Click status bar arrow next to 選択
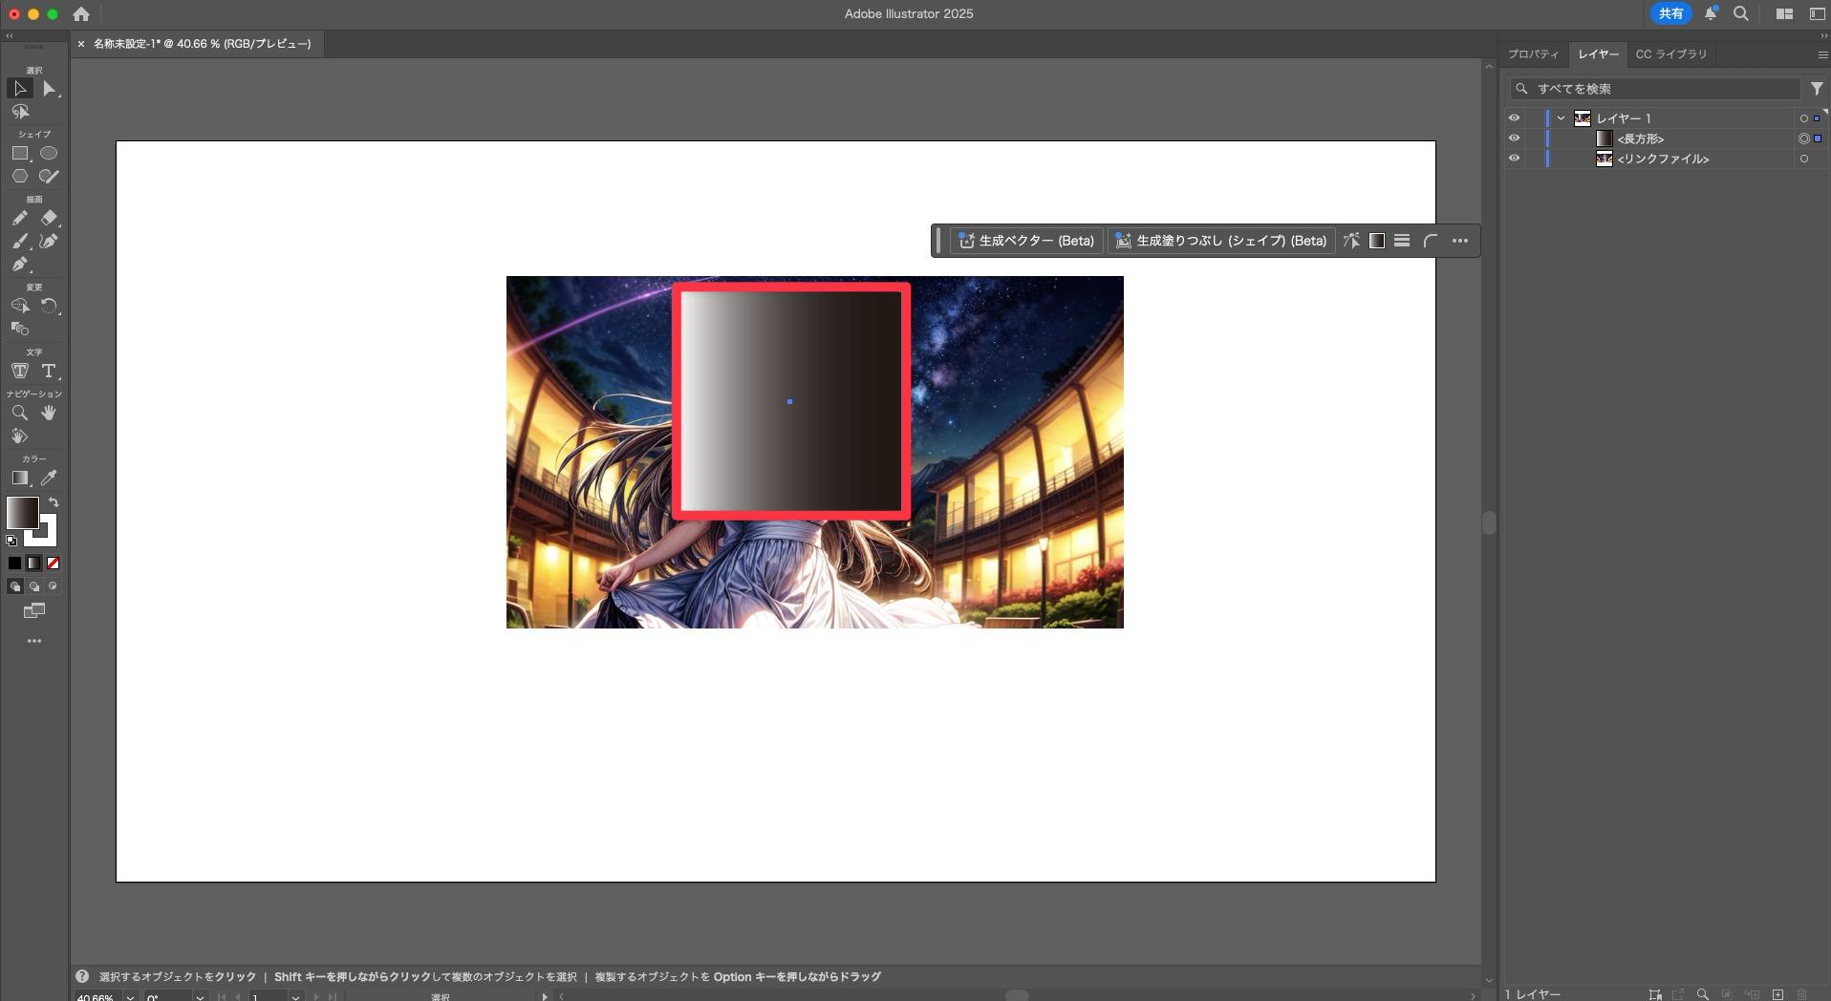 (x=545, y=997)
